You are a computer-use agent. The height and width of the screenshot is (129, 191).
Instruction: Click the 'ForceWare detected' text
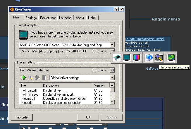(35, 70)
